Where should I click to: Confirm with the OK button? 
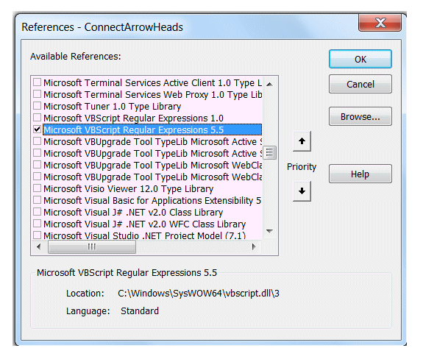point(360,59)
